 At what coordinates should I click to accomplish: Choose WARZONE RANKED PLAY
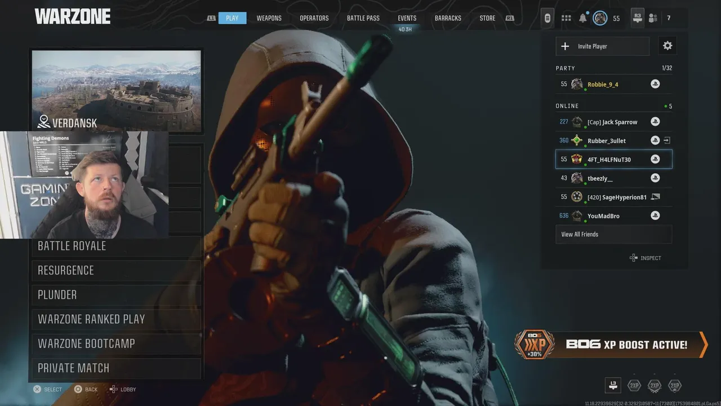[117, 319]
